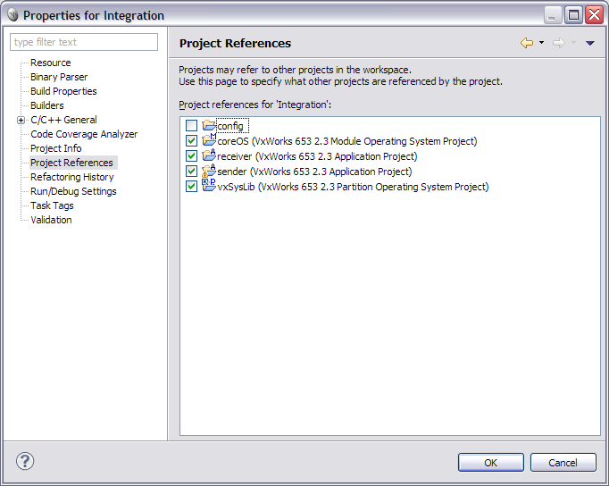
Task: Select the Project References page
Action: 71,163
